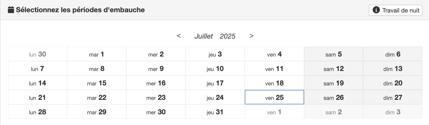
Task: Click the 2025 year label
Action: [228, 36]
